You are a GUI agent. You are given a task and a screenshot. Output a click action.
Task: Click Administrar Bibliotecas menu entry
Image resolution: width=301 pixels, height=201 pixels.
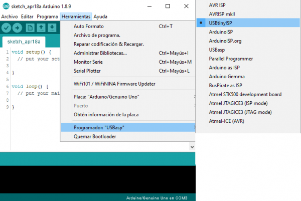(x=100, y=53)
